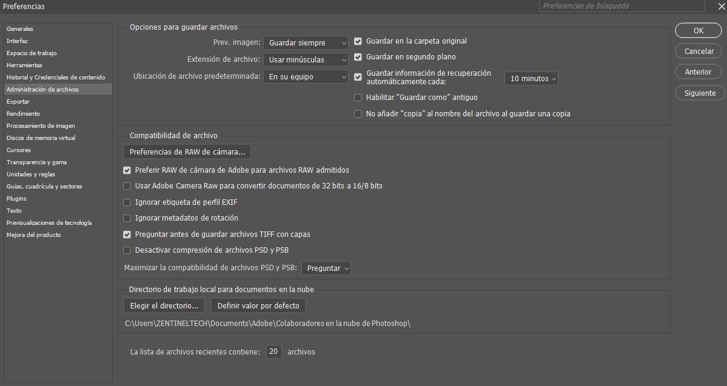This screenshot has width=727, height=386.
Task: Click Elegir el directorio button
Action: (x=164, y=305)
